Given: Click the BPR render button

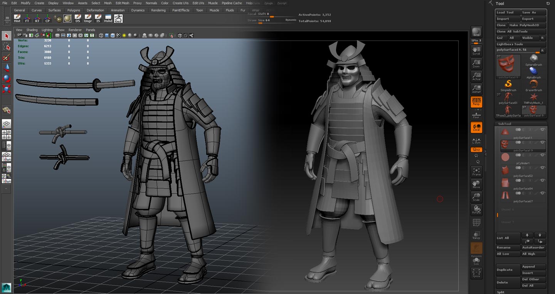Looking at the screenshot, I should pos(476,32).
